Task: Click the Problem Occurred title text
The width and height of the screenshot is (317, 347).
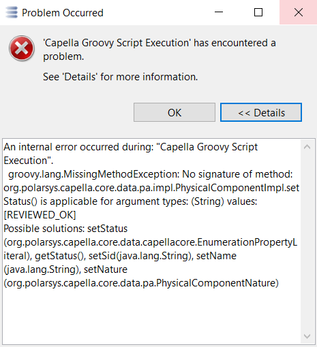Action: pos(63,13)
